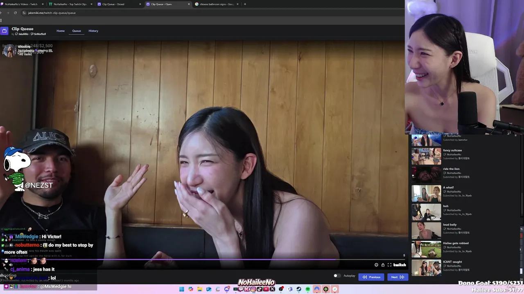
Task: Click the "loud belly" clip title
Action: pos(449,225)
